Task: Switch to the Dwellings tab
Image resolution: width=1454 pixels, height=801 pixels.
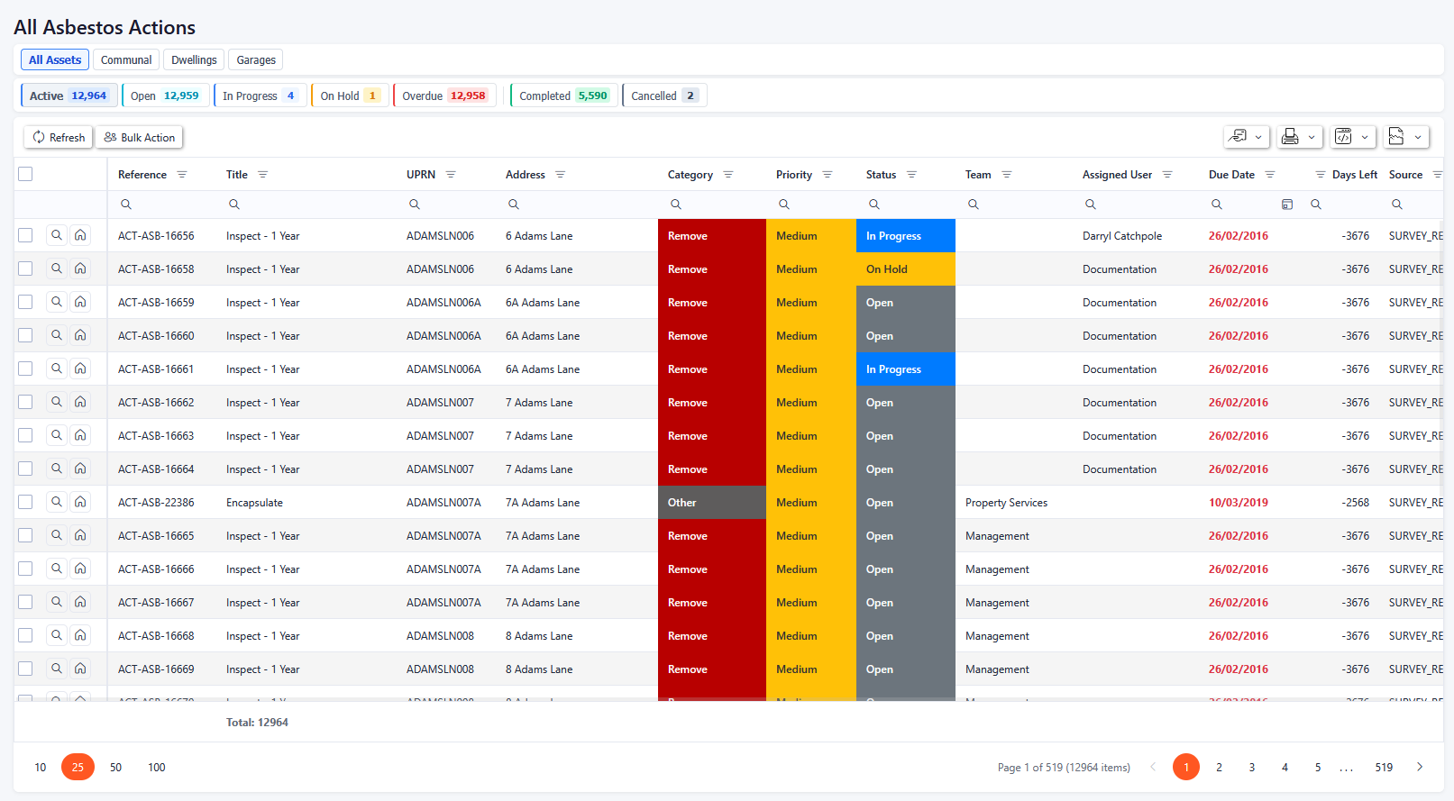Action: coord(194,60)
